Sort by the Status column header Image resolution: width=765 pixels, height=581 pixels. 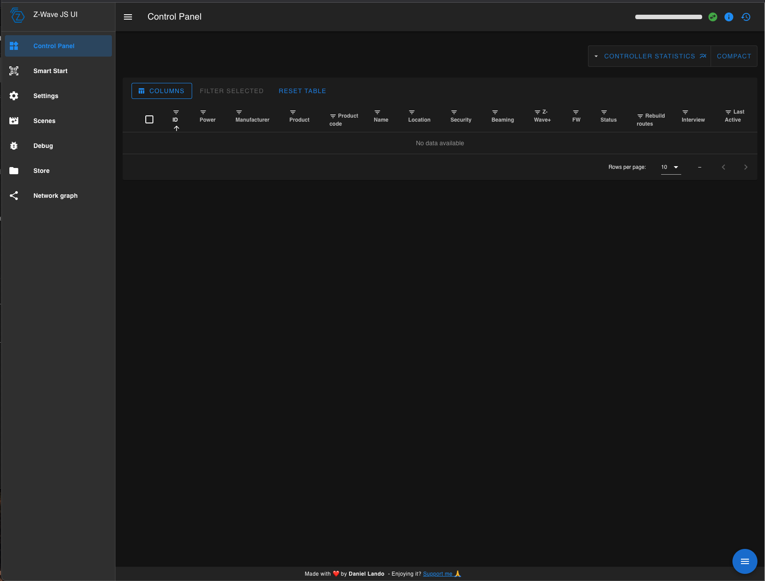(x=609, y=120)
